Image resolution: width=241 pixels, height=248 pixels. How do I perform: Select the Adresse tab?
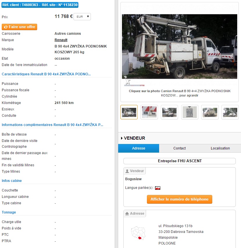[139, 148]
